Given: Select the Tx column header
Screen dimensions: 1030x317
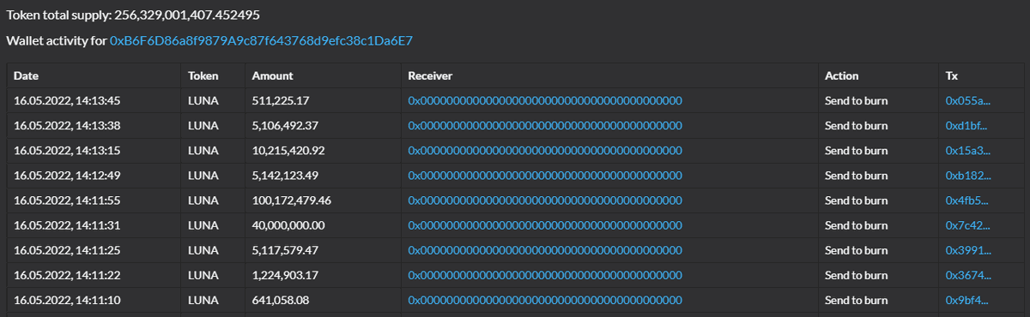Looking at the screenshot, I should 952,76.
